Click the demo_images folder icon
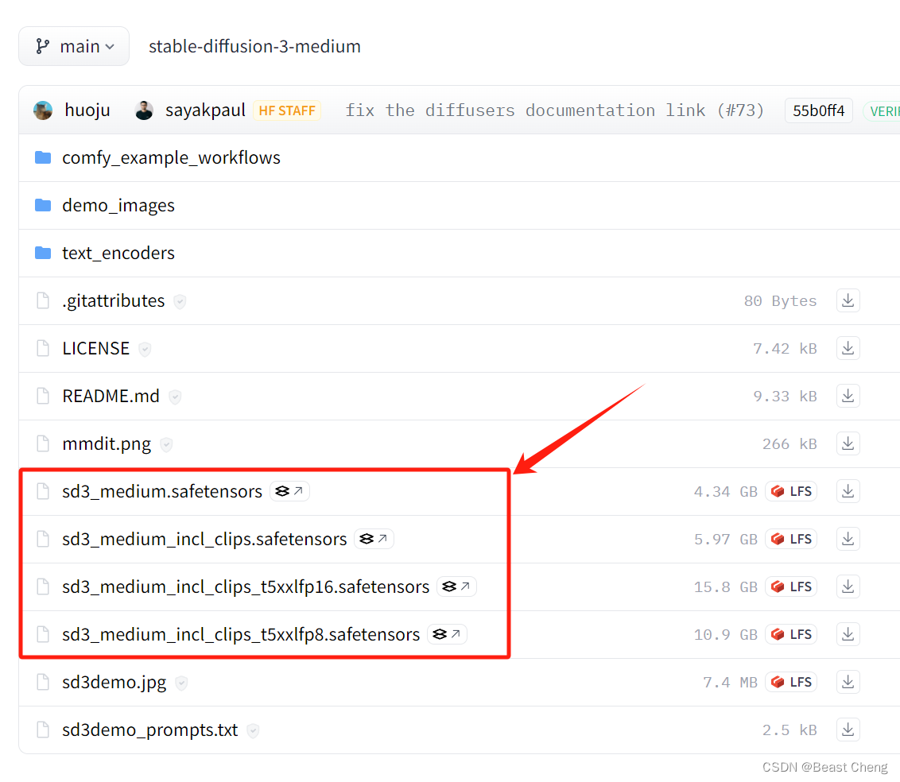The width and height of the screenshot is (900, 782). (x=43, y=205)
